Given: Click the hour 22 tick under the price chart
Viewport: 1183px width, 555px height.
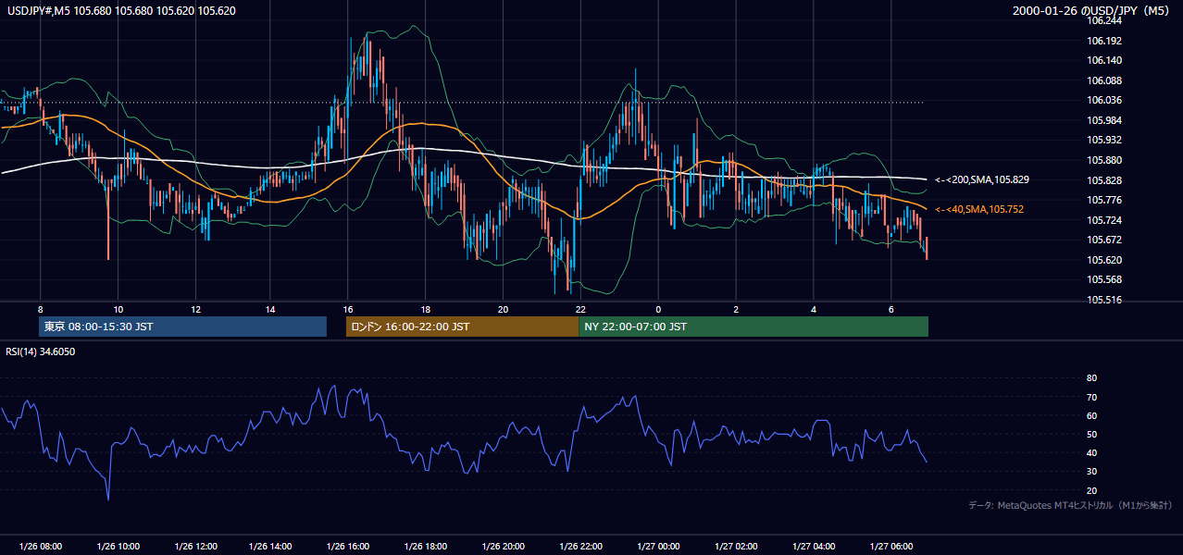Looking at the screenshot, I should coord(580,309).
